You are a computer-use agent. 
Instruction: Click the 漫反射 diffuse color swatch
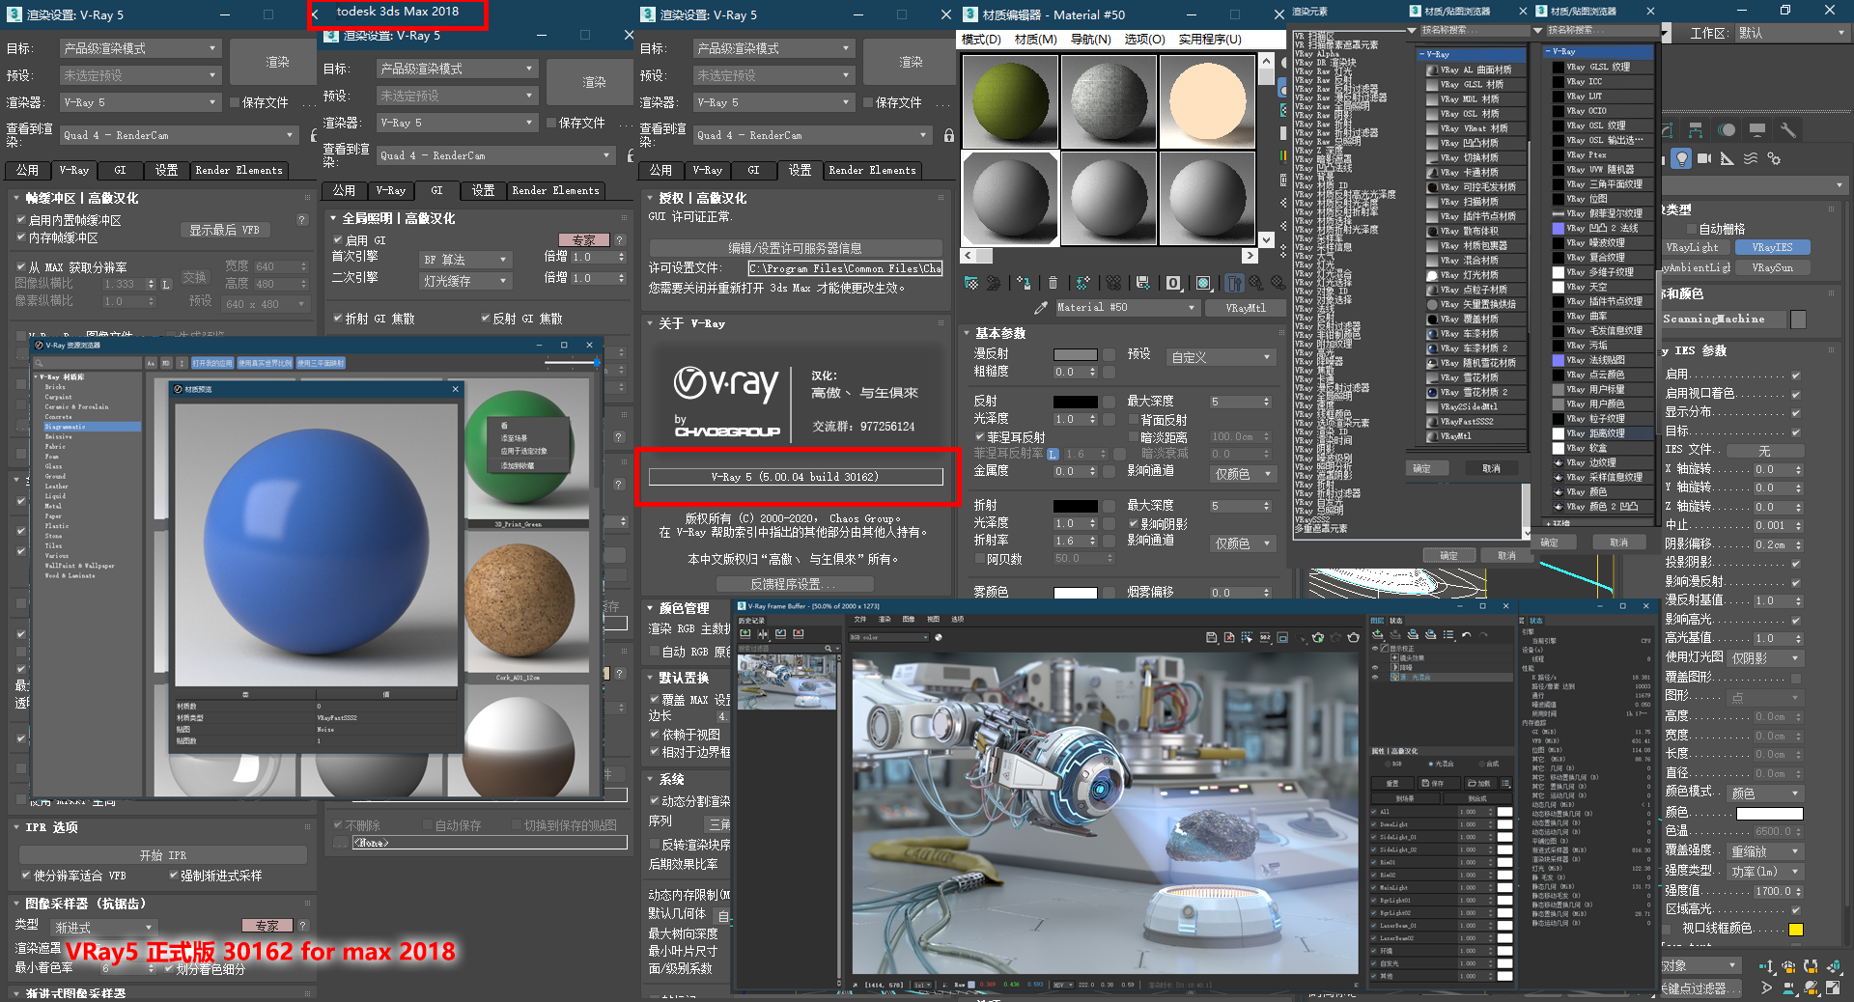[1075, 354]
